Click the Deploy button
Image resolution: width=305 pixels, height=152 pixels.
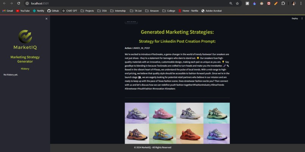coord(295,19)
